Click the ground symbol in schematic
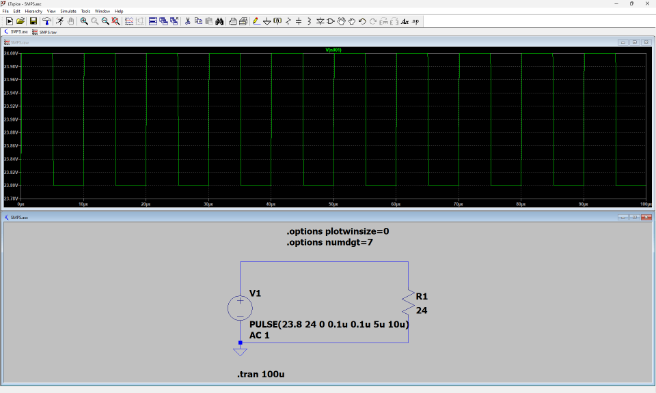 point(240,351)
